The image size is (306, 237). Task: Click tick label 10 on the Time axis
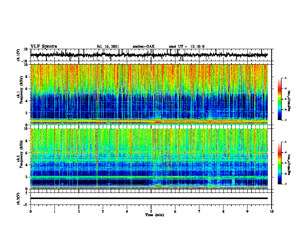click(272, 211)
